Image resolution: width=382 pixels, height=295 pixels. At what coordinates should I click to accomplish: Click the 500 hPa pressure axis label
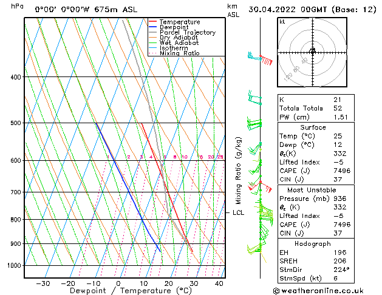pyautogui.click(x=16, y=123)
